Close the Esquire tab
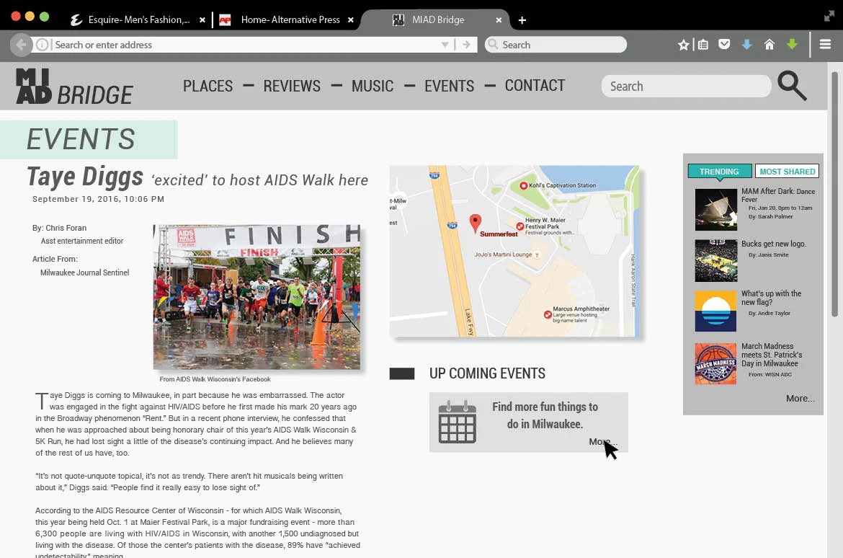Viewport: 843px width, 558px height. 202,20
